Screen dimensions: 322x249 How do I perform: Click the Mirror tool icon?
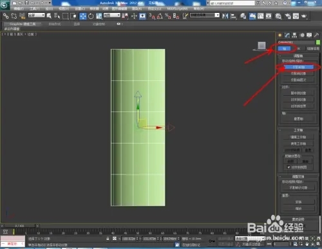225,16
